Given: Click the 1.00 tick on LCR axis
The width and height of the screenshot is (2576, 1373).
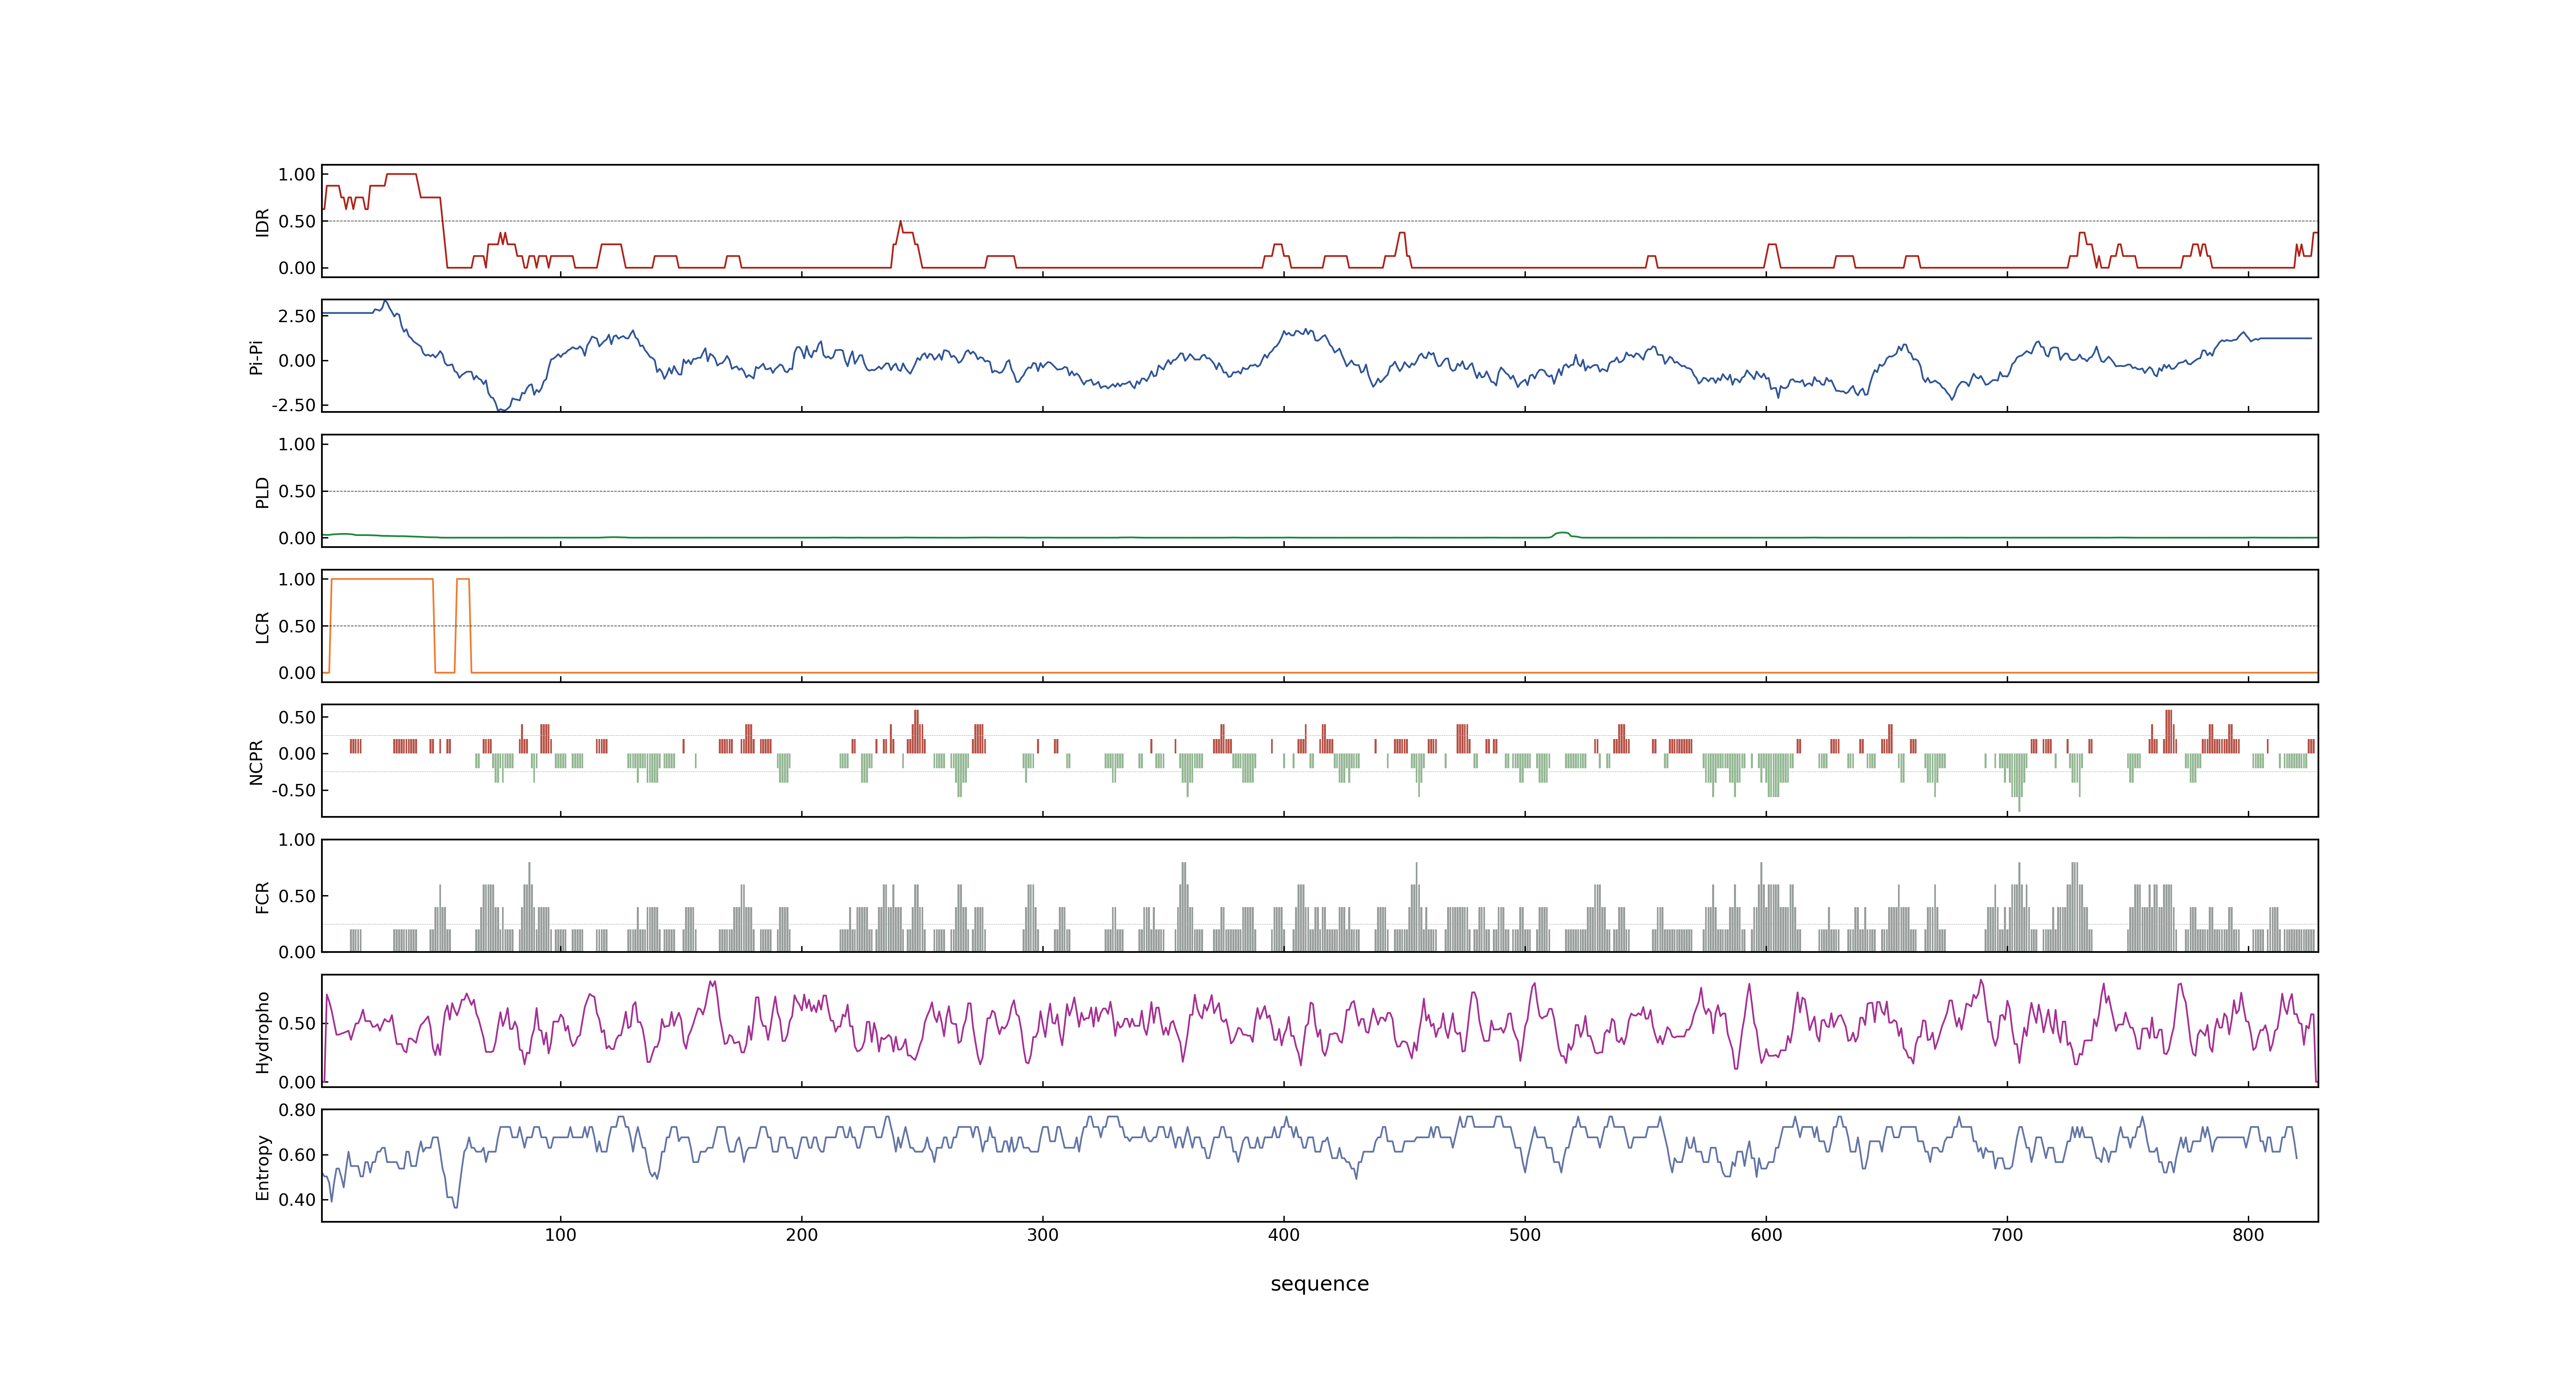Looking at the screenshot, I should point(297,579).
